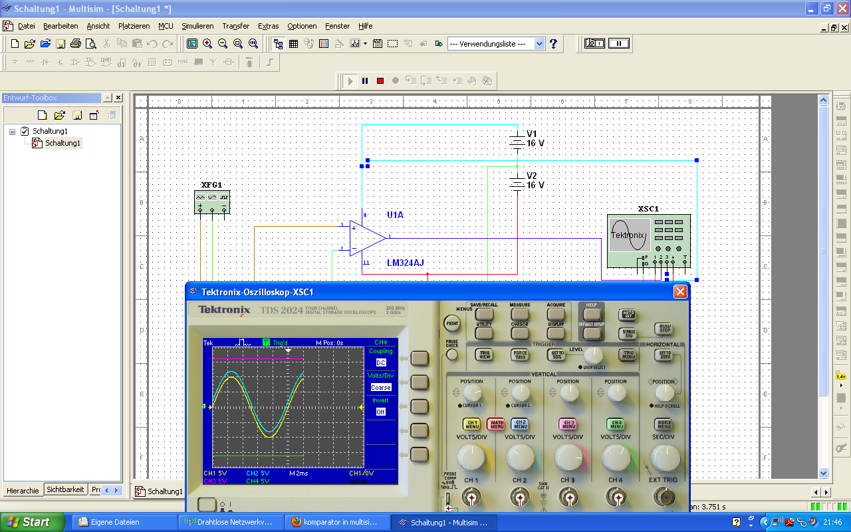The height and width of the screenshot is (532, 851).
Task: Open the Grapher analysis icon
Action: coord(355,44)
